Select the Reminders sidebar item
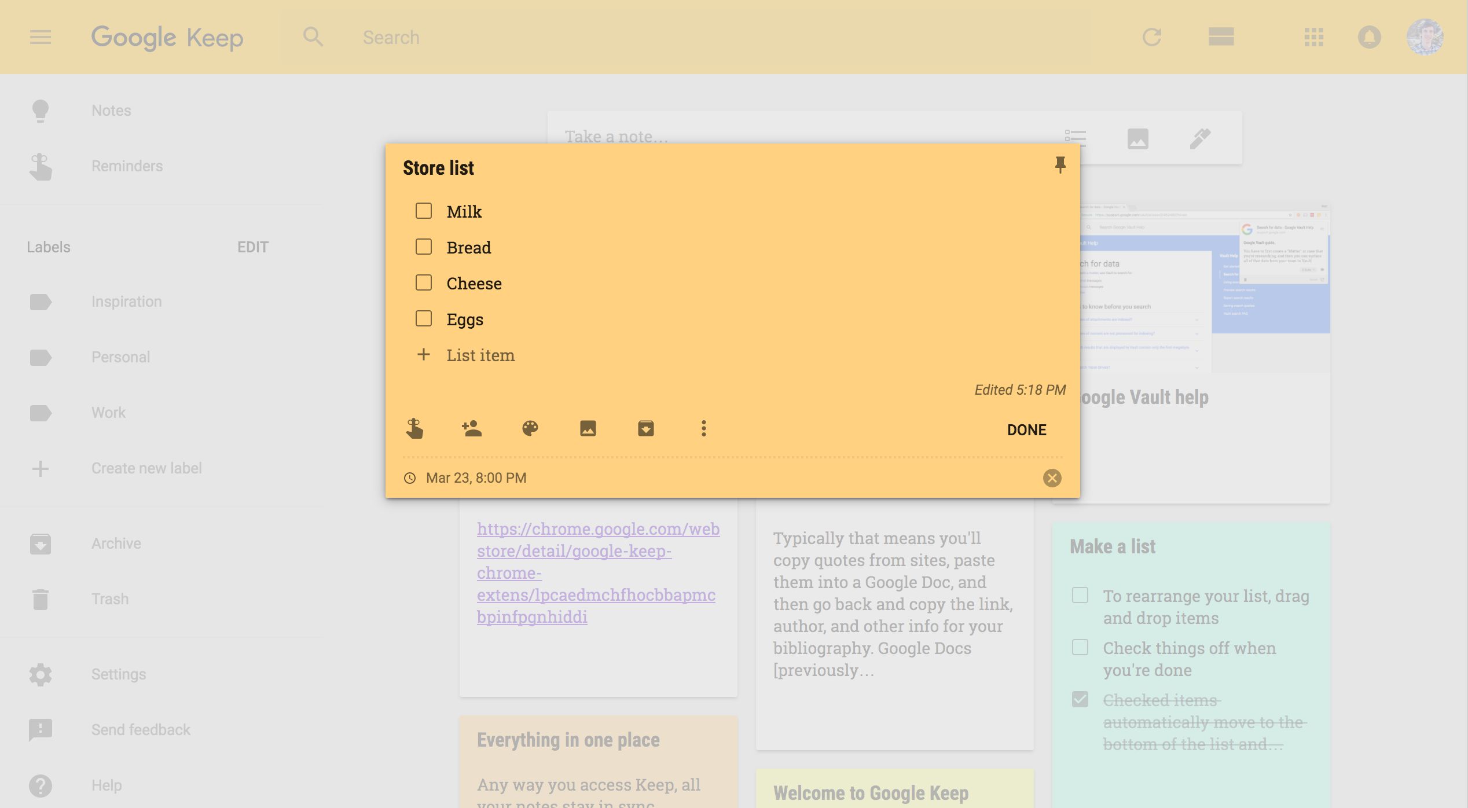The height and width of the screenshot is (808, 1468). pos(127,166)
